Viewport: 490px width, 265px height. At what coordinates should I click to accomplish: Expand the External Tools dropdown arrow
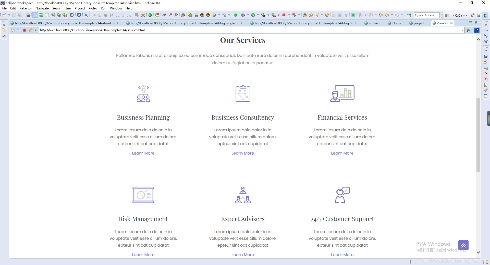click(278, 15)
